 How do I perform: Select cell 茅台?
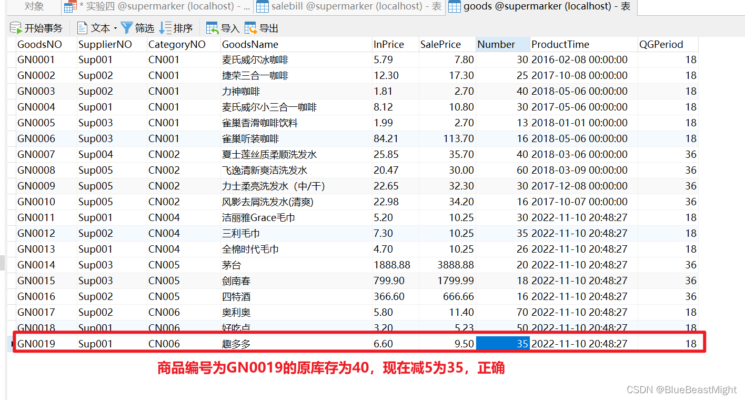point(296,265)
